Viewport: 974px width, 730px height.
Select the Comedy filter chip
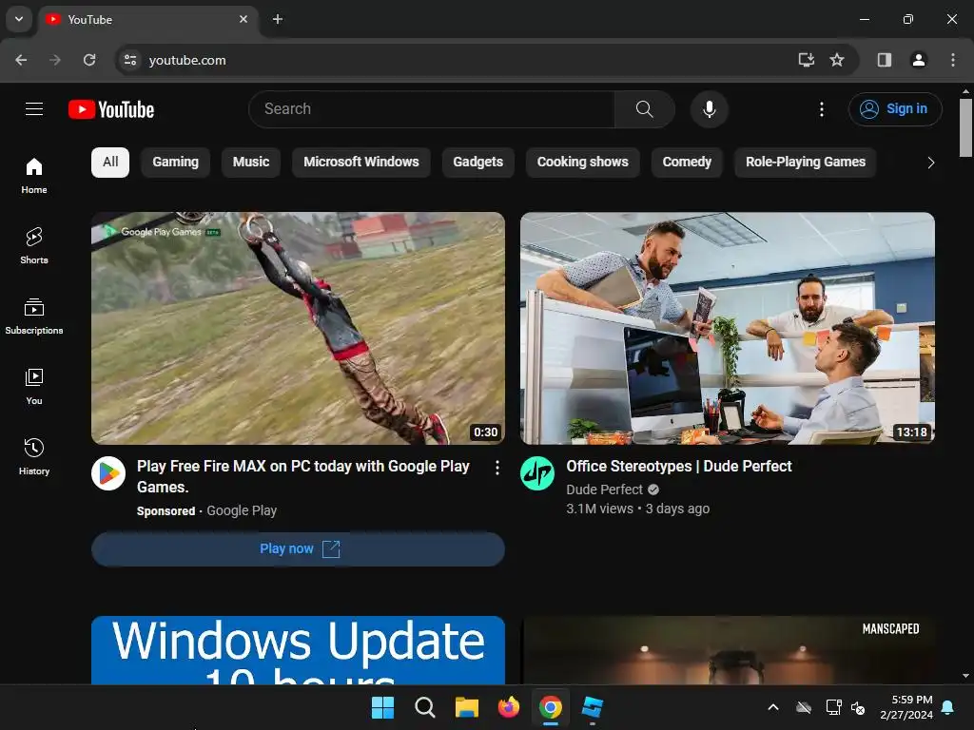tap(687, 162)
